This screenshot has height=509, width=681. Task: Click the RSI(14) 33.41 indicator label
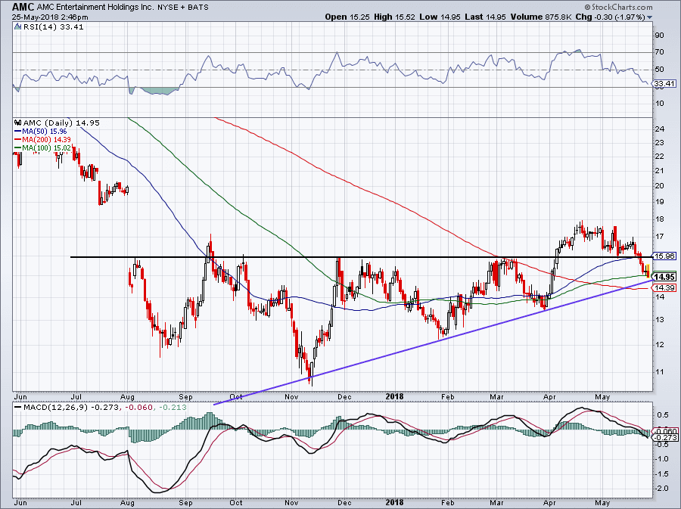click(53, 27)
